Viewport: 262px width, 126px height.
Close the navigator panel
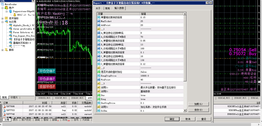pyautogui.click(x=34, y=1)
